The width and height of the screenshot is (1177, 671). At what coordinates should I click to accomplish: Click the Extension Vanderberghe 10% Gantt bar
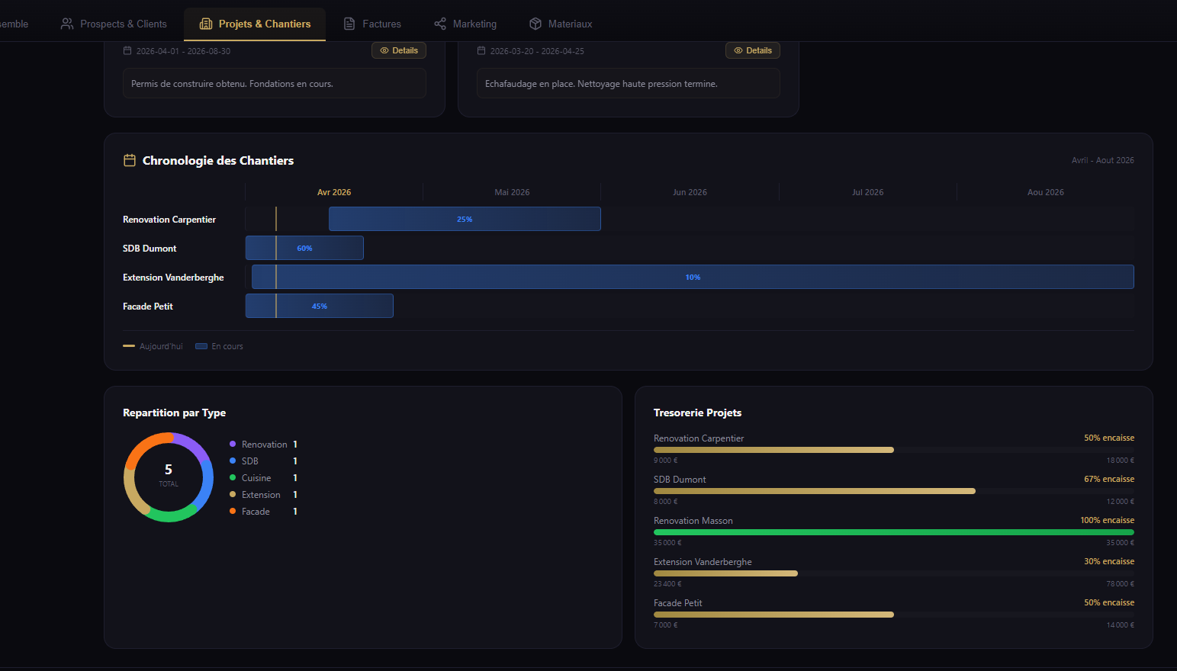click(692, 277)
